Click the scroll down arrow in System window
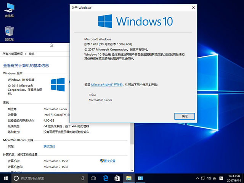244x183 pixels. tap(132, 170)
